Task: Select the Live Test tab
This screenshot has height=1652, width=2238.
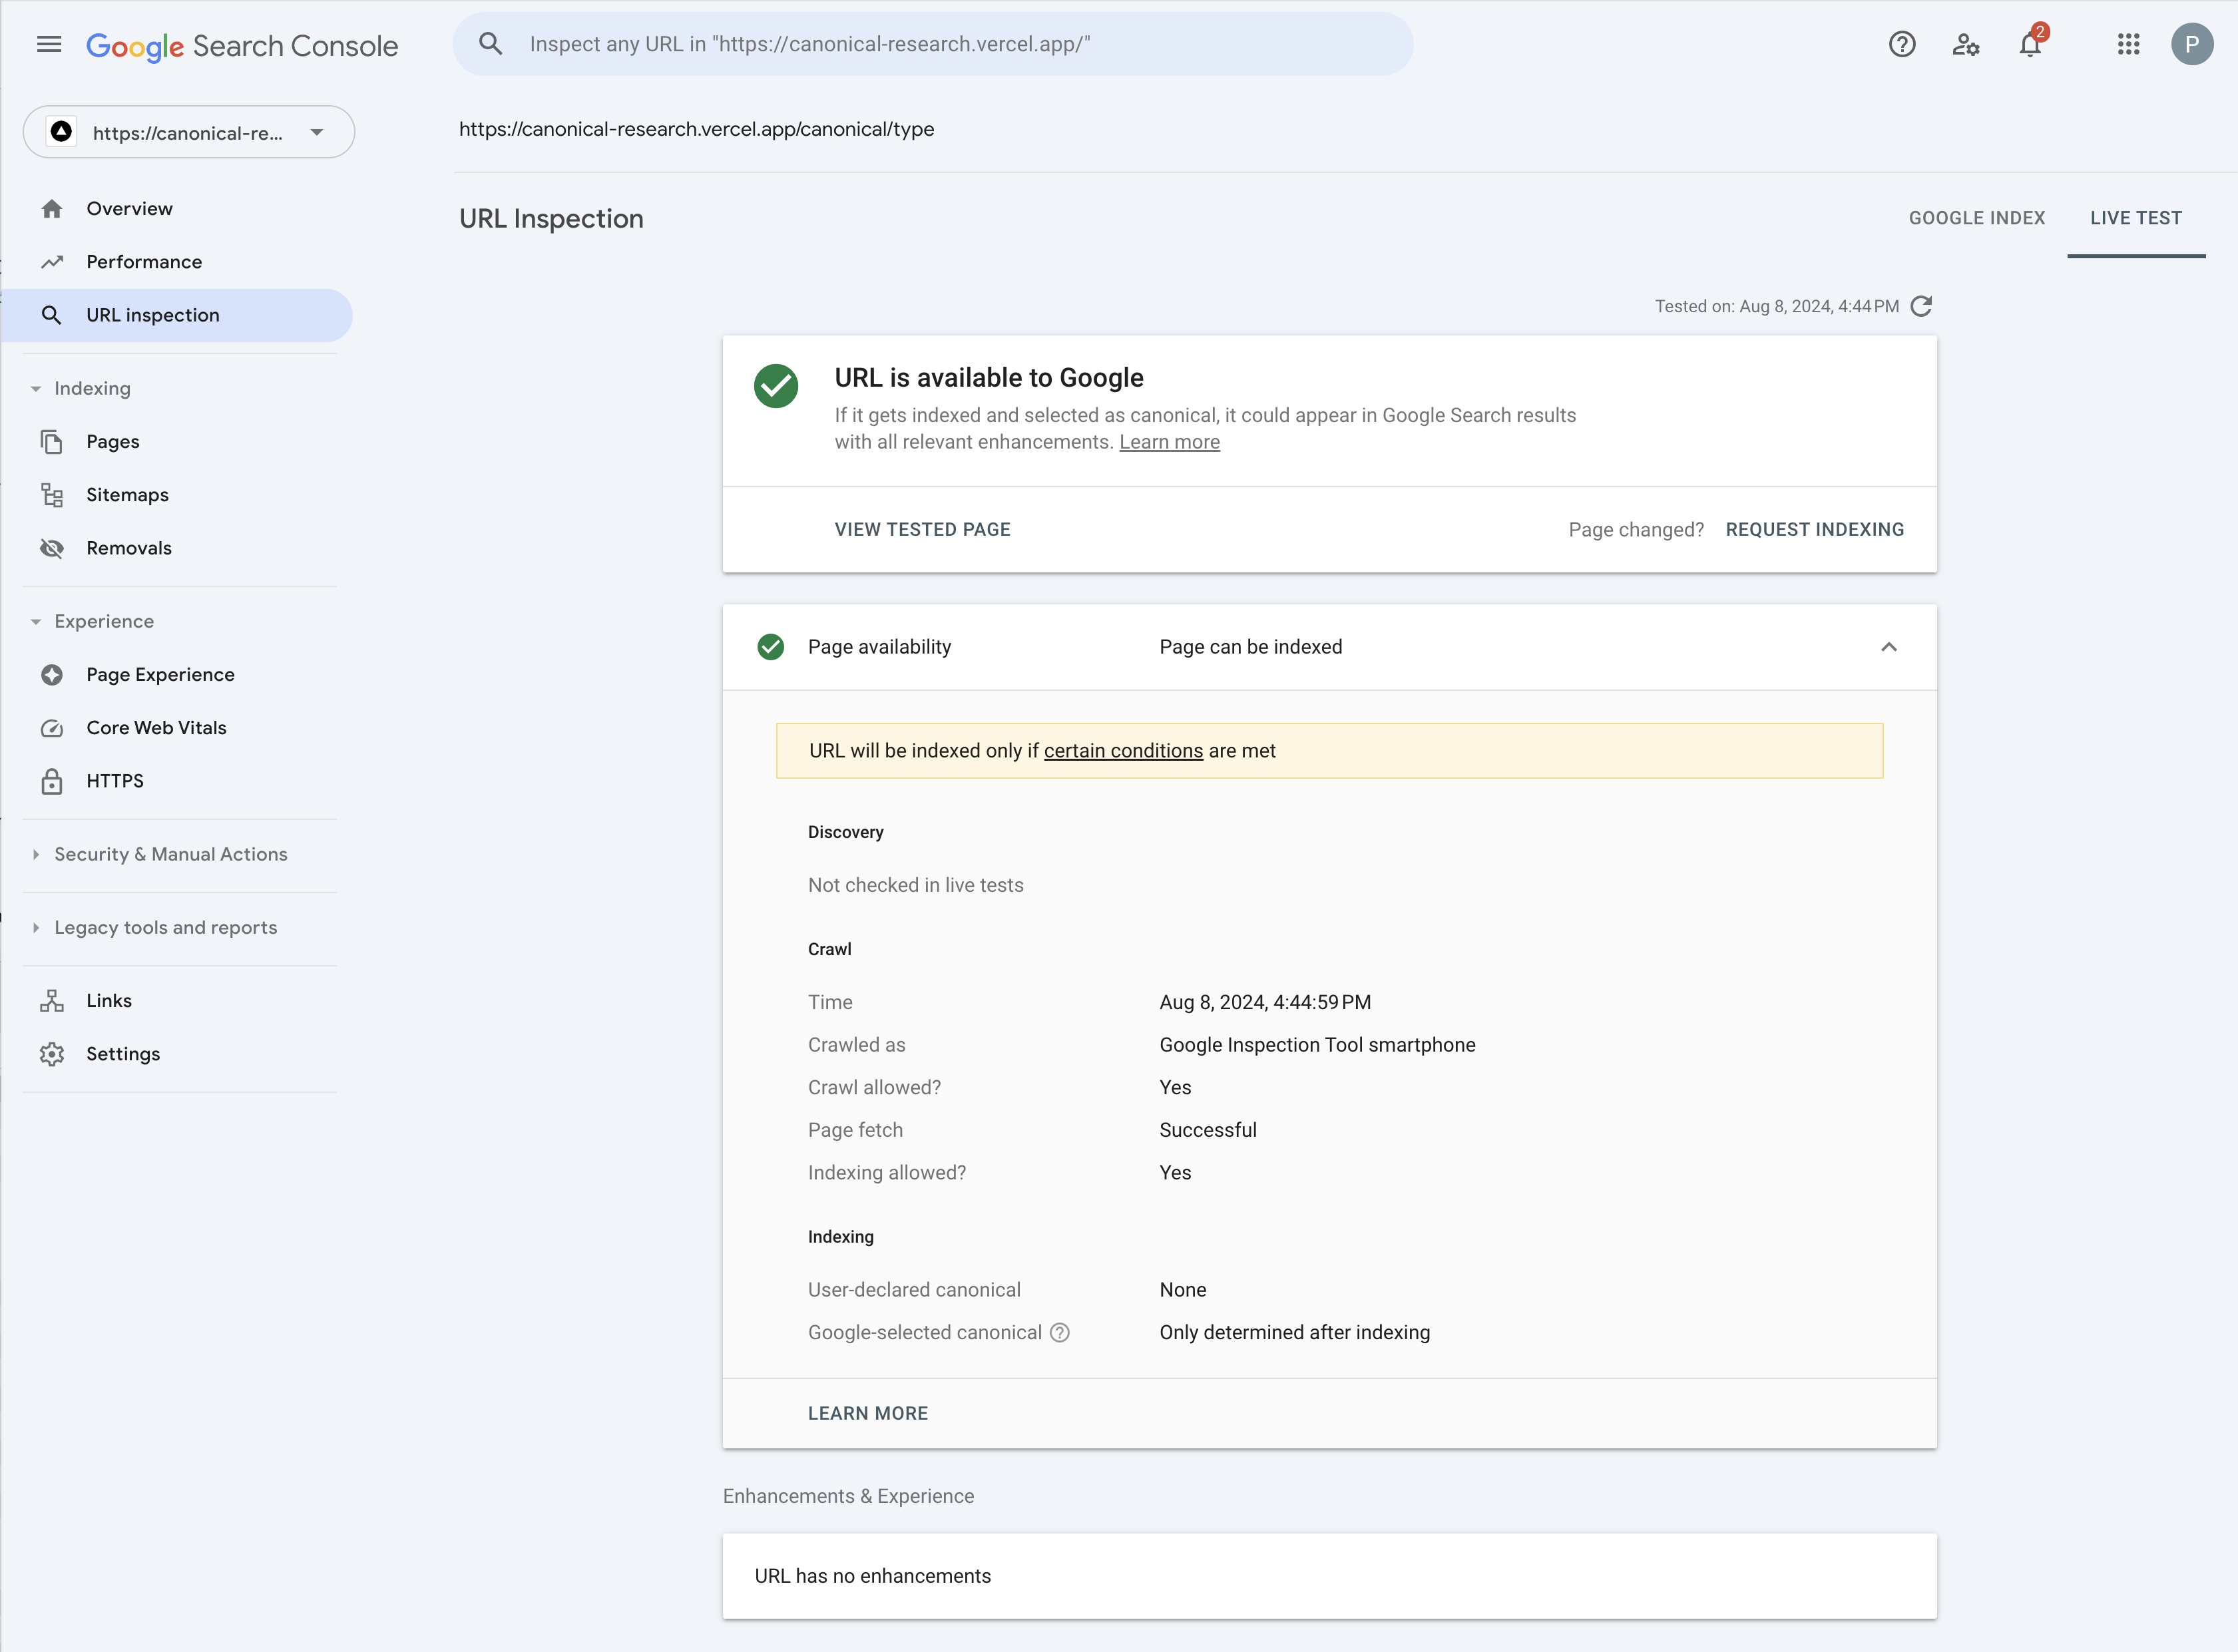Action: [2135, 218]
